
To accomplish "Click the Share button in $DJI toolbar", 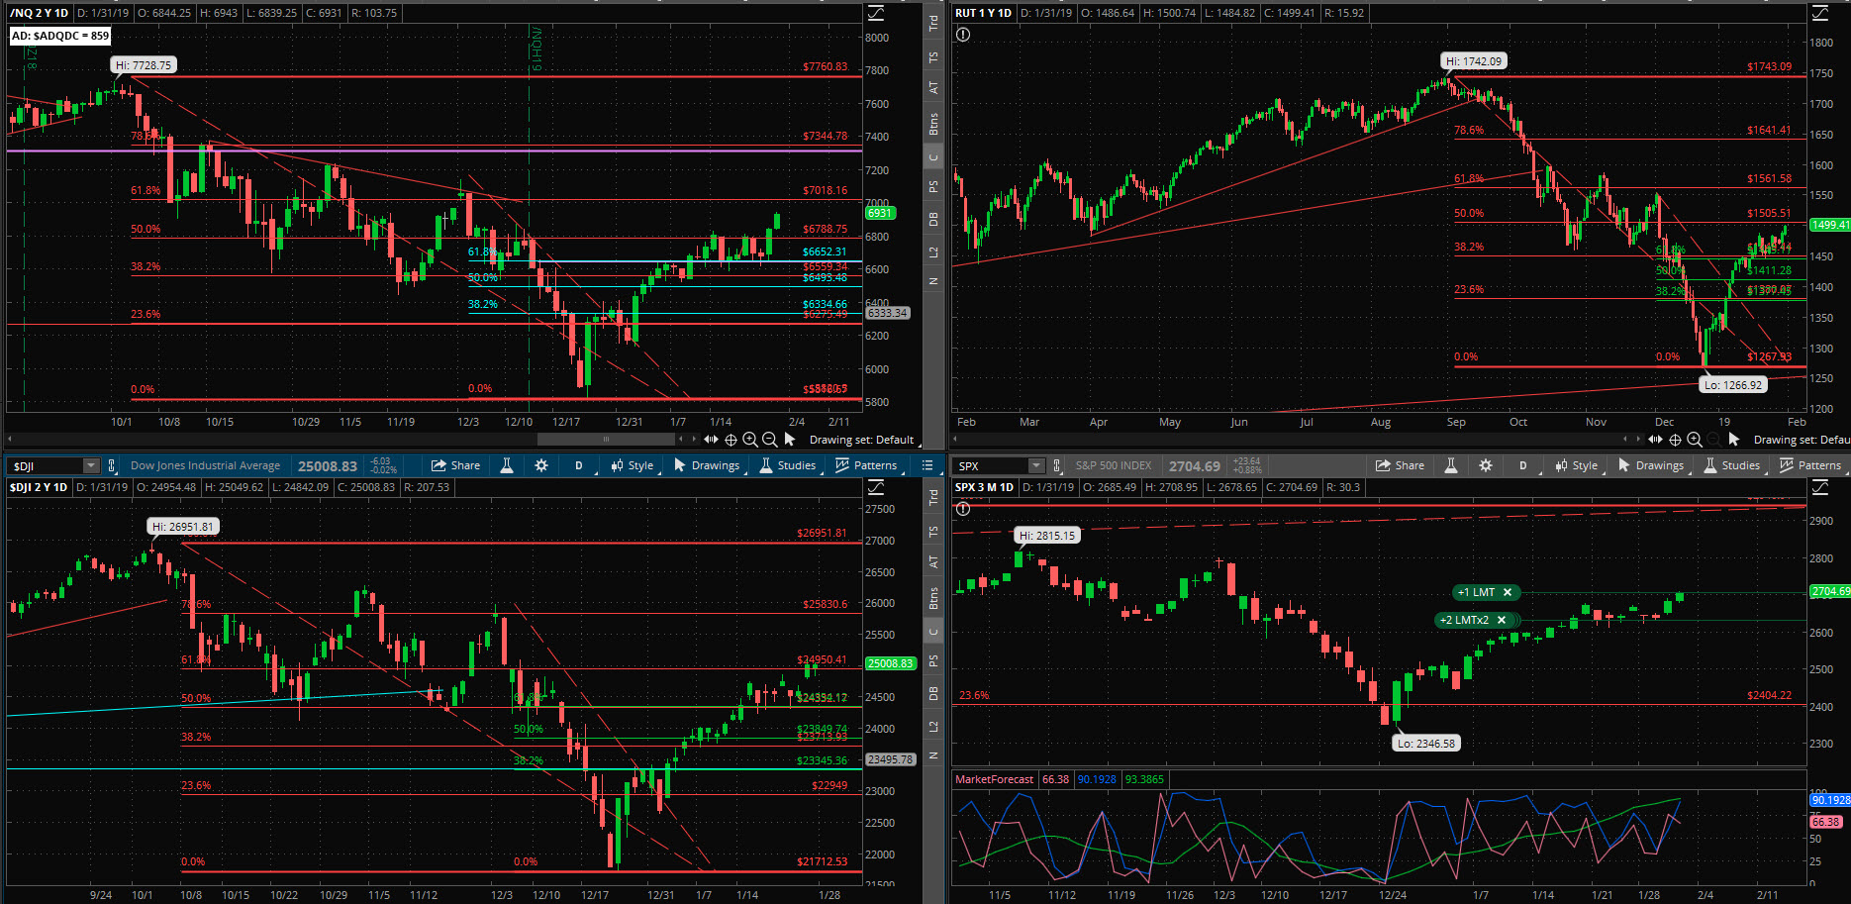I will coord(456,465).
